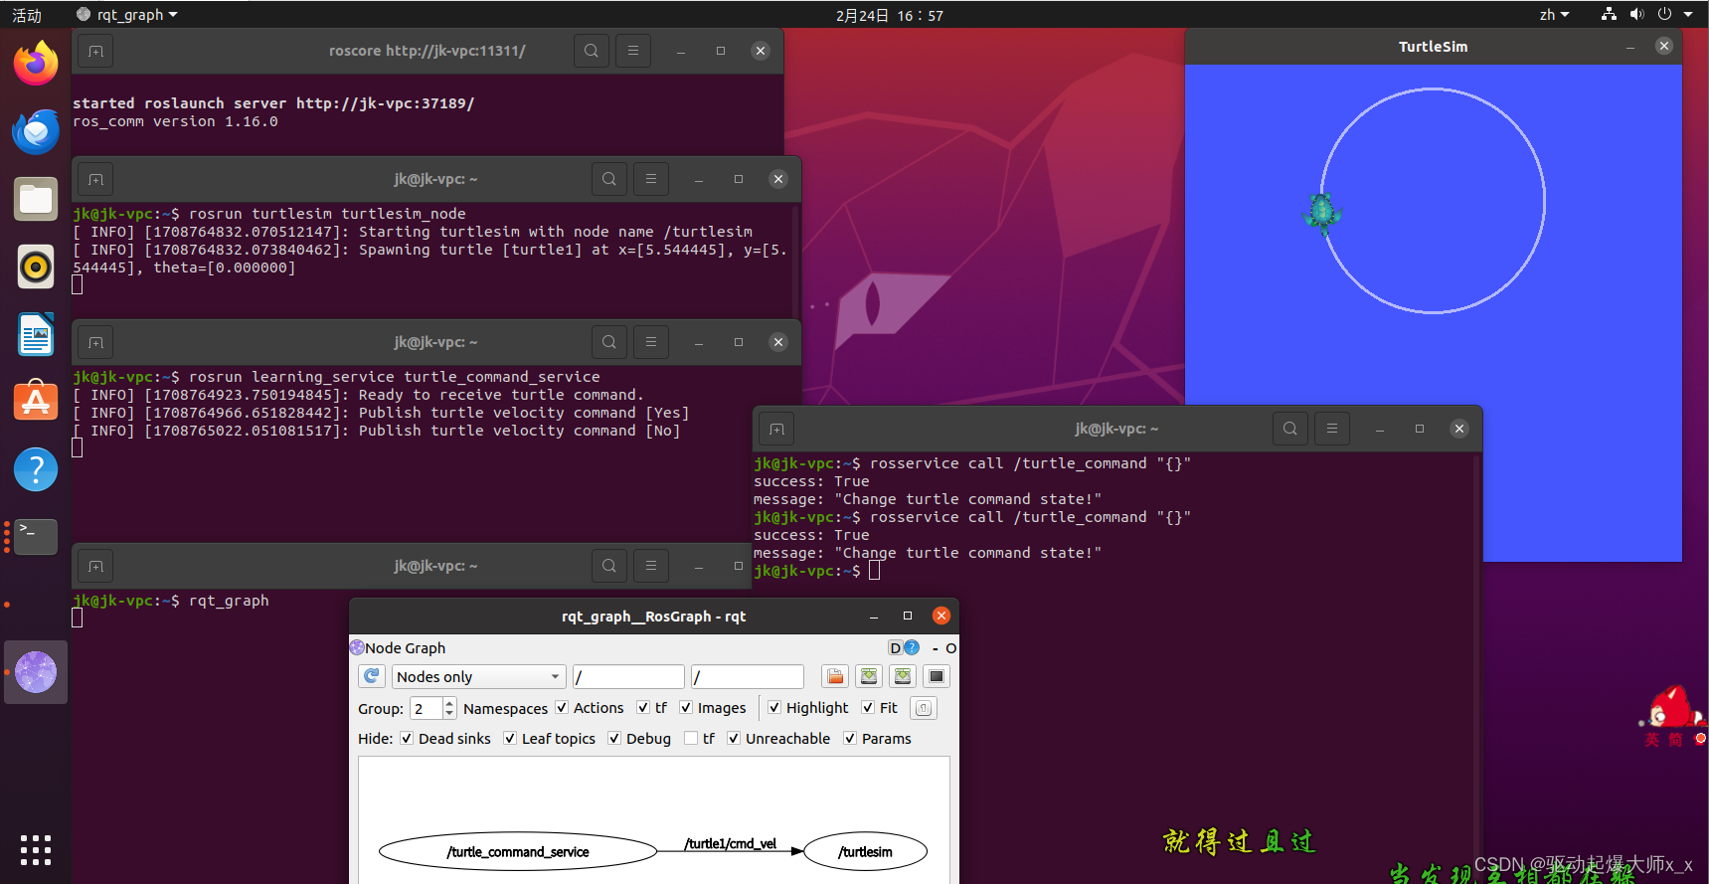Switch to Terminal in the dock

[36, 536]
